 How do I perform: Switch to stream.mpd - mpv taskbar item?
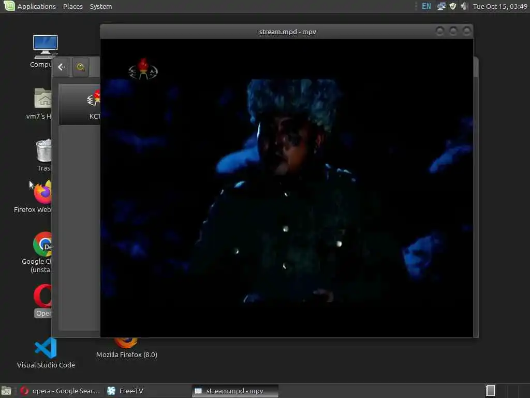235,391
